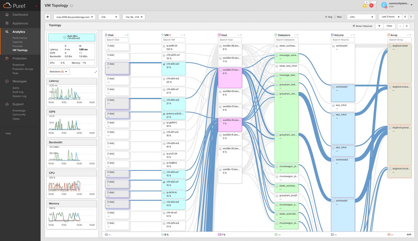Uncheck the c14-d35-wl2 VM checkbox
Screen dimensions: 418x241
(x=164, y=64)
